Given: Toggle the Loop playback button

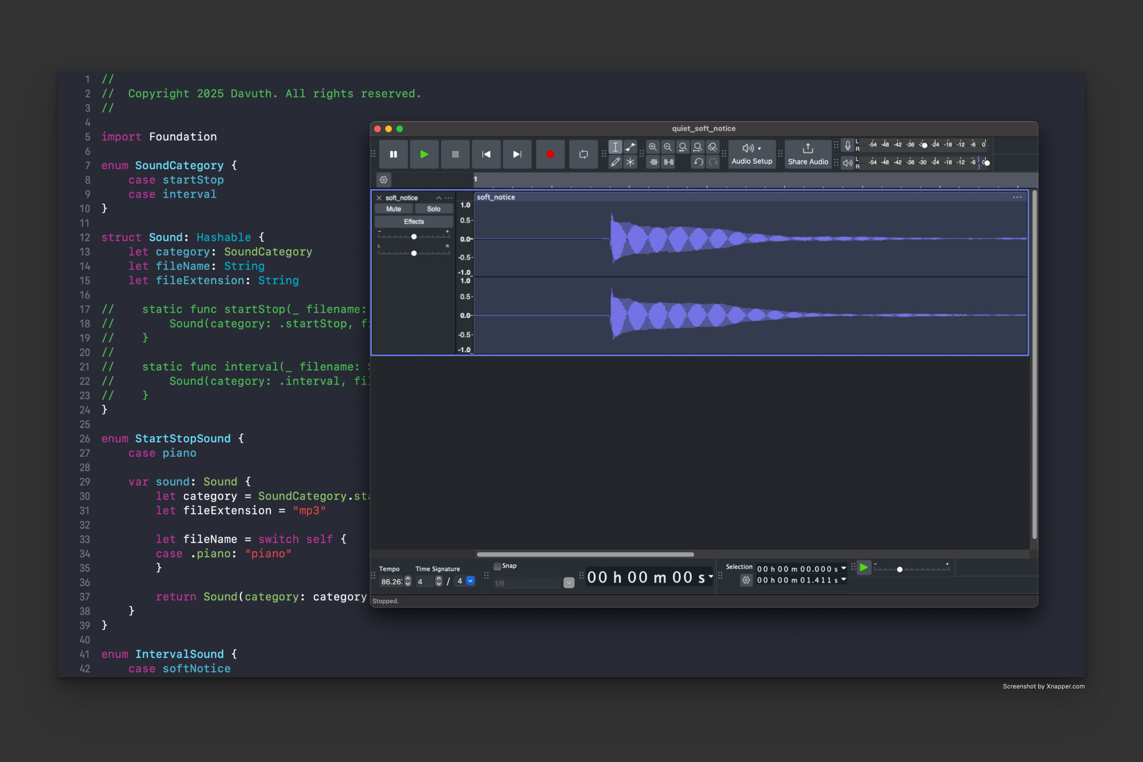Looking at the screenshot, I should 584,154.
